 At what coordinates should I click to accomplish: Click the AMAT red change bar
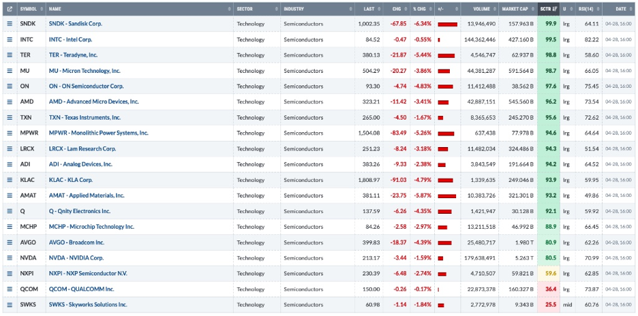point(446,196)
